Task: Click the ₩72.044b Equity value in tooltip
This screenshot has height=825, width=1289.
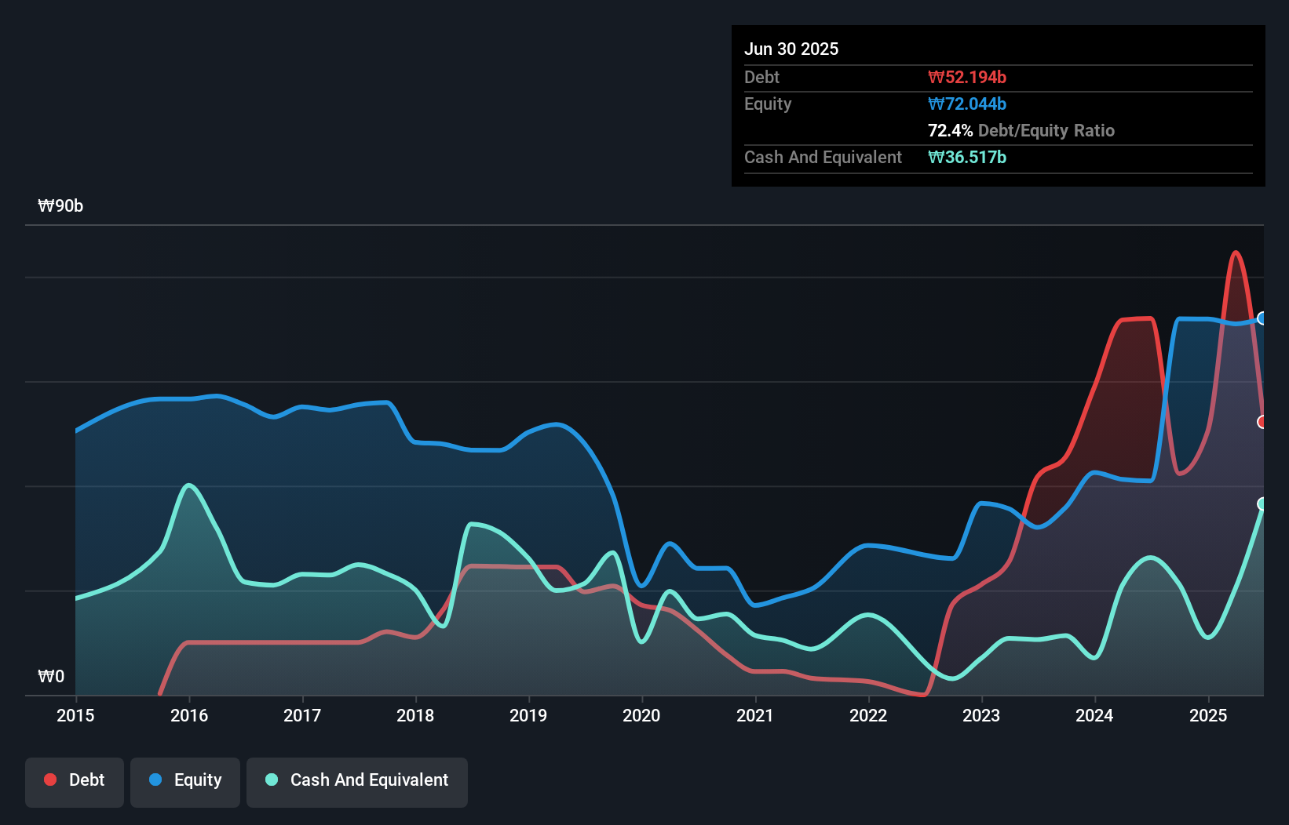Action: click(967, 104)
